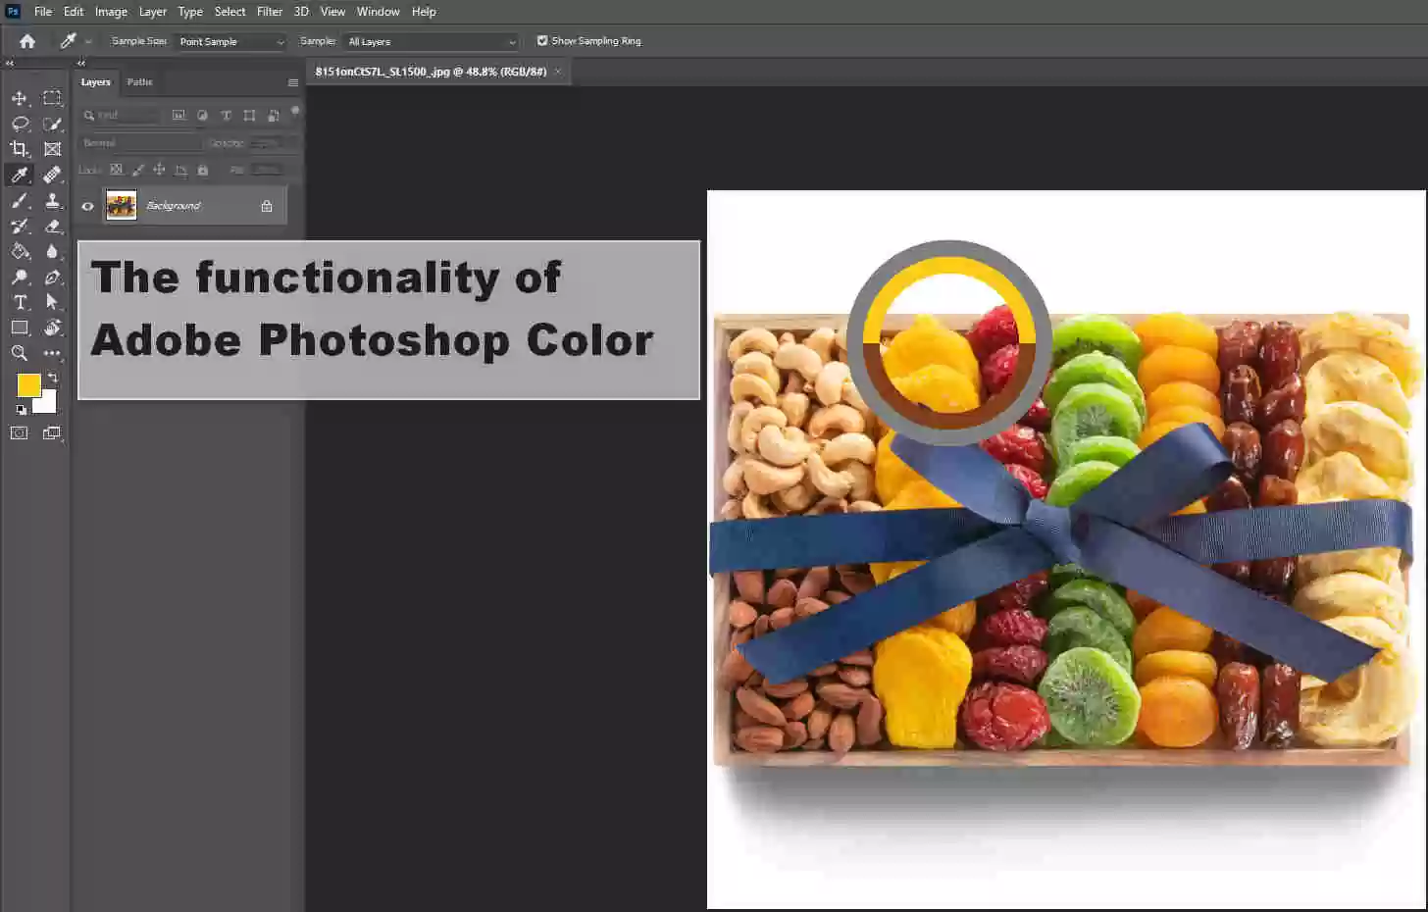Select the Healing Brush tool
The width and height of the screenshot is (1428, 912).
tap(52, 175)
